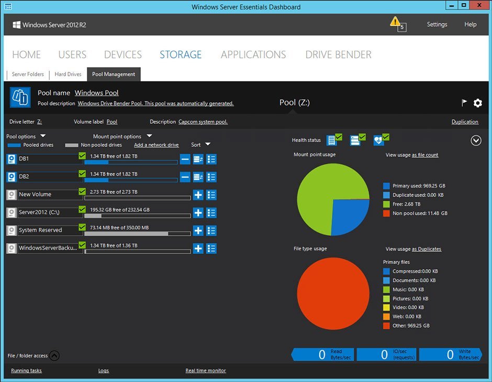
Task: Click the Mount point usage pie chart
Action: [x=333, y=199]
